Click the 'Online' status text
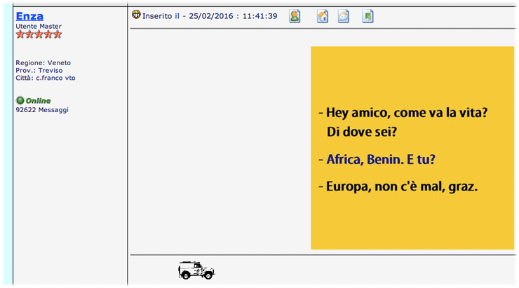This screenshot has width=519, height=288. pyautogui.click(x=38, y=100)
